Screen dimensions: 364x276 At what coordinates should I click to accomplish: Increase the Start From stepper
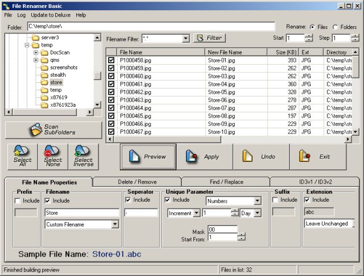(241, 235)
